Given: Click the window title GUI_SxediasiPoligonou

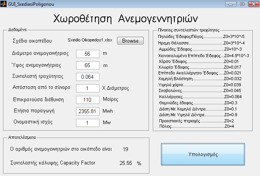Looking at the screenshot, I should tap(31, 4).
